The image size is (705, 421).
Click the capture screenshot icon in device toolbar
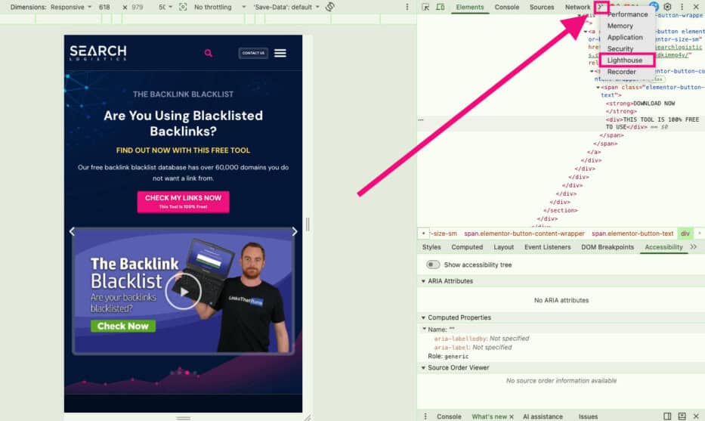pos(183,8)
